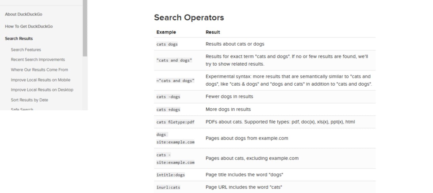Click the Search Operators heading
The image size is (433, 193).
(189, 18)
